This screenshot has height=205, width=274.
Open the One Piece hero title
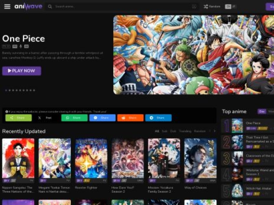click(23, 39)
